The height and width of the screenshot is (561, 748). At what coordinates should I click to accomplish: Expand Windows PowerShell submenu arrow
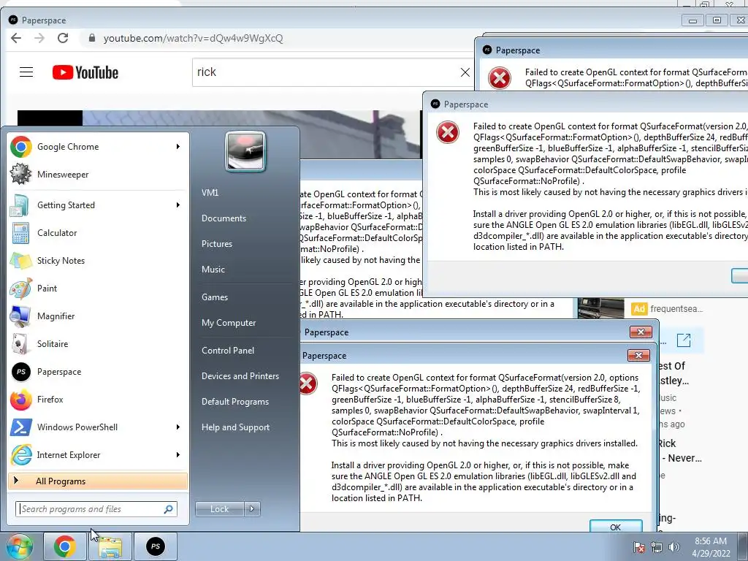click(178, 427)
